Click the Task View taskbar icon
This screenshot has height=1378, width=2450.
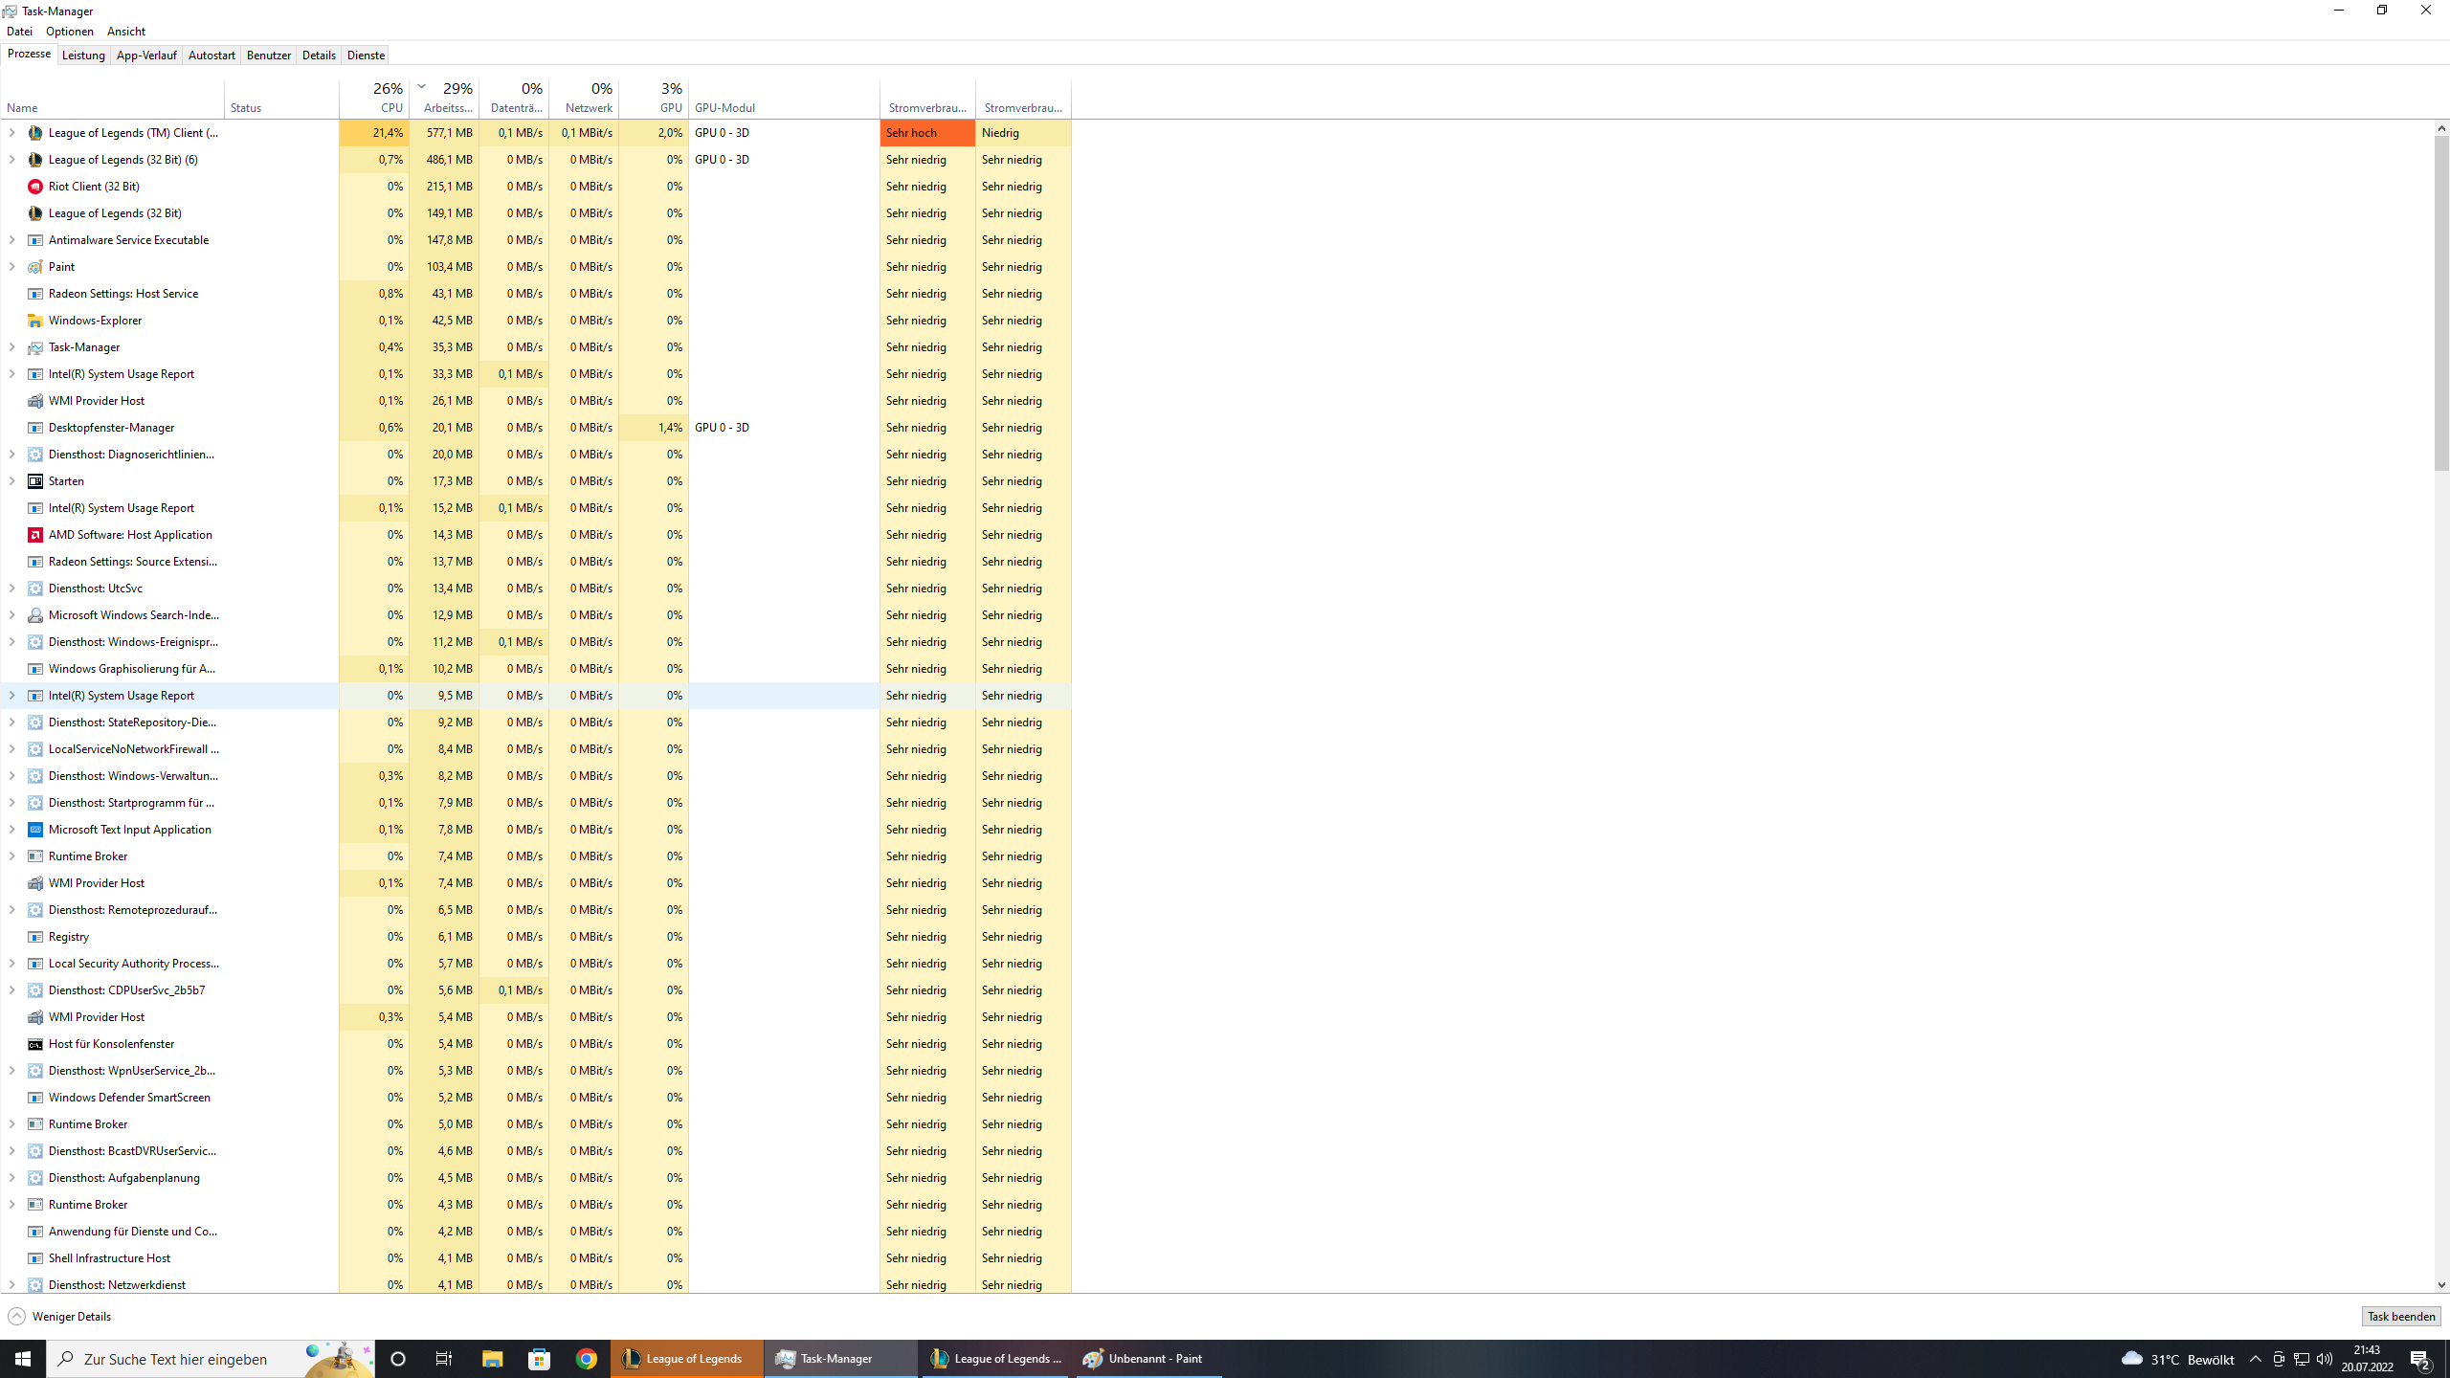(444, 1358)
